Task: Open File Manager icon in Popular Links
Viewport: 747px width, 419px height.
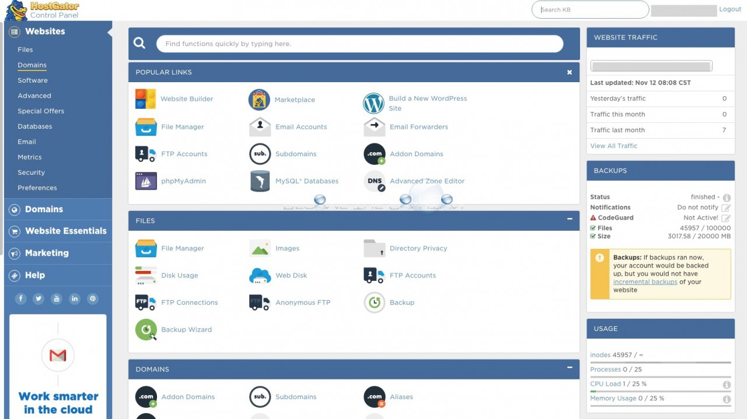Action: click(145, 126)
